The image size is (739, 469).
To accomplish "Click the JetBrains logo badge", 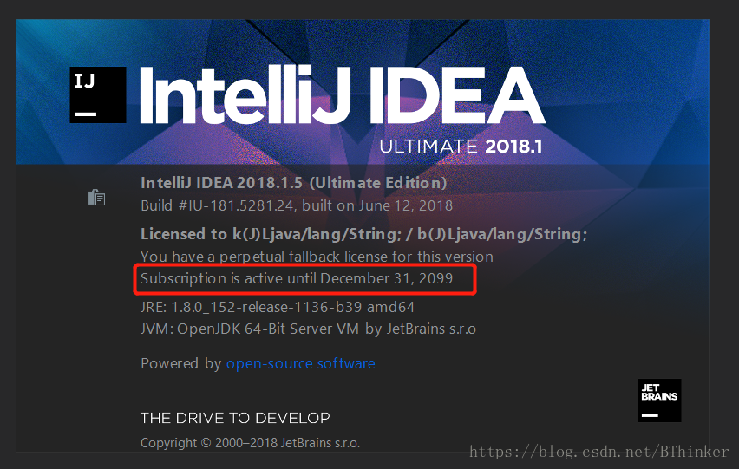I will (659, 401).
